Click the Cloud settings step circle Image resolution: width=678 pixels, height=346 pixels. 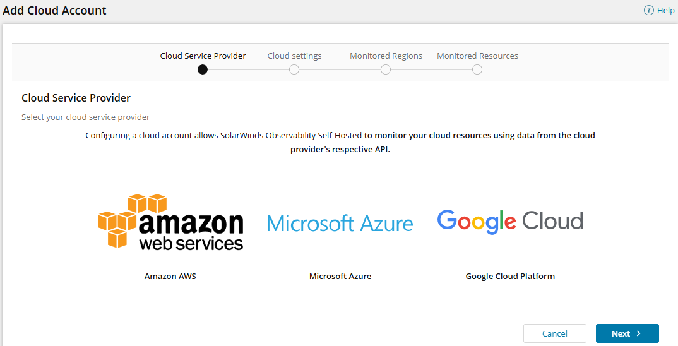coord(294,69)
